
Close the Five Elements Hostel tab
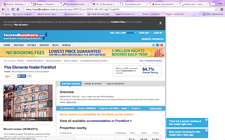pyautogui.click(x=88, y=4)
